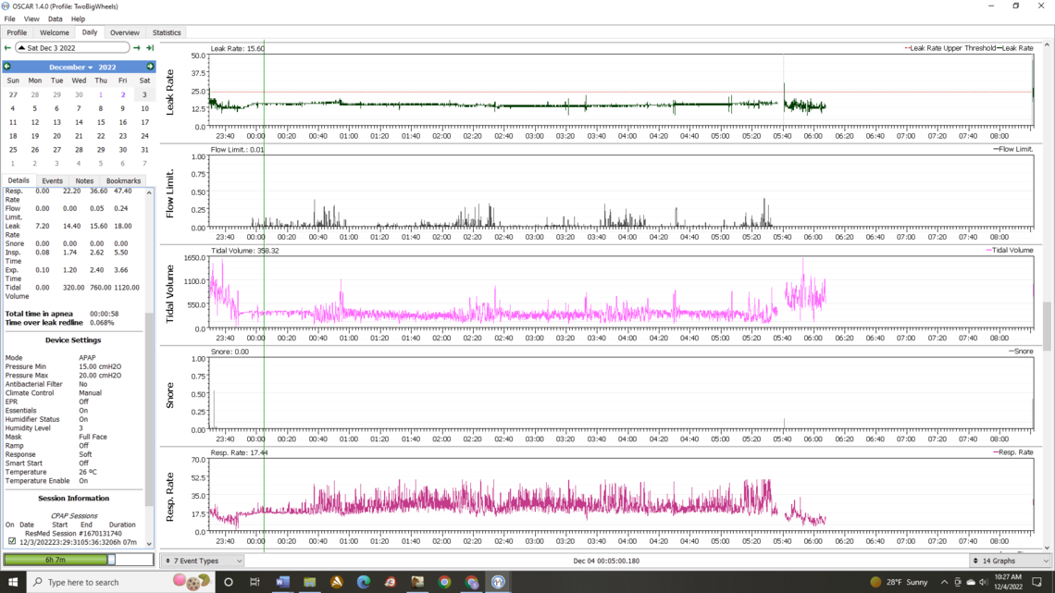Select November 30 in the calendar
The height and width of the screenshot is (593, 1055).
[79, 94]
